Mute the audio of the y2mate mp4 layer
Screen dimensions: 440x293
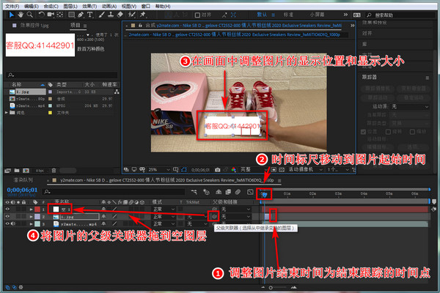pos(13,223)
